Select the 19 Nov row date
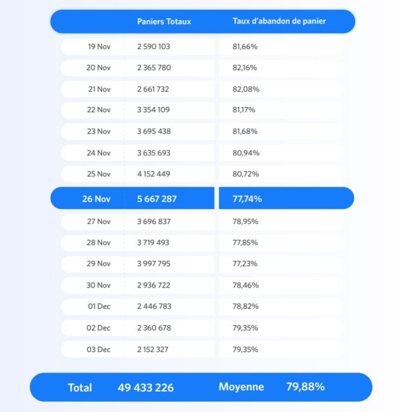The image size is (401, 412). click(99, 47)
